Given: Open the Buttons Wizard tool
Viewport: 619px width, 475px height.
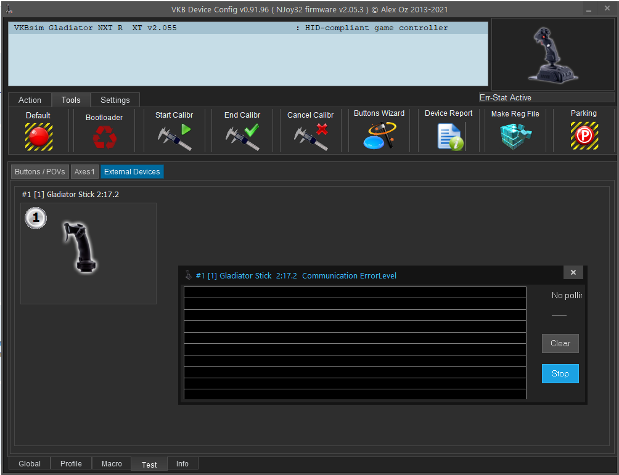Looking at the screenshot, I should (x=379, y=136).
